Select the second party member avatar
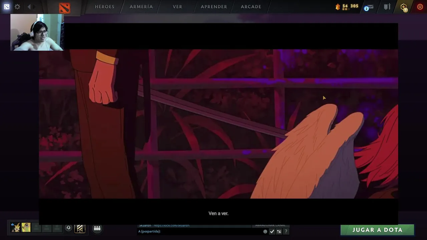Viewport: 427px width, 240px height. tap(26, 228)
